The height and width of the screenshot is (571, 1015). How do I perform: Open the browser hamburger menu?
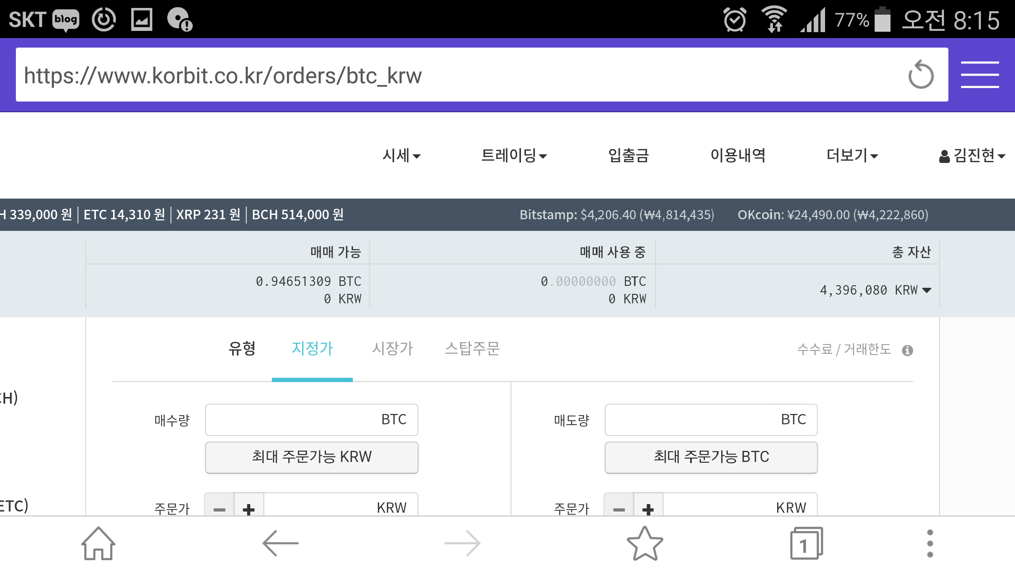tap(979, 75)
